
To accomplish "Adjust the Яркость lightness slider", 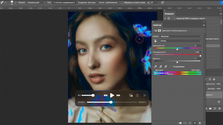I will click(177, 62).
